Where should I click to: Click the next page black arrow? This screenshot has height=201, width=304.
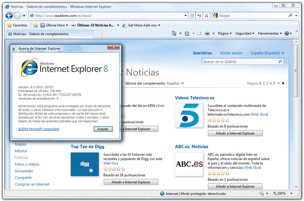(x=283, y=83)
